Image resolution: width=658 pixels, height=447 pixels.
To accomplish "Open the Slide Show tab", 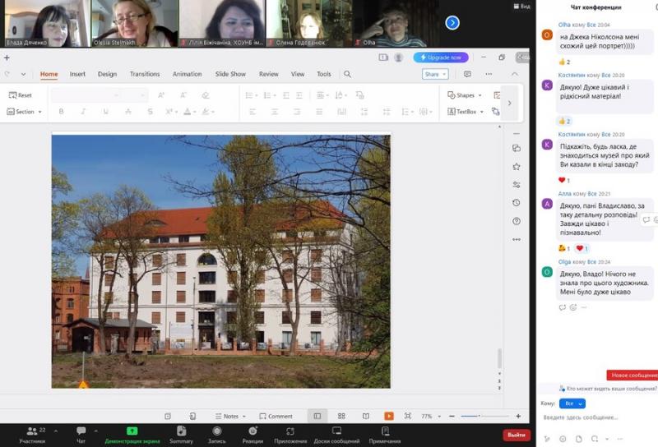I will click(230, 74).
